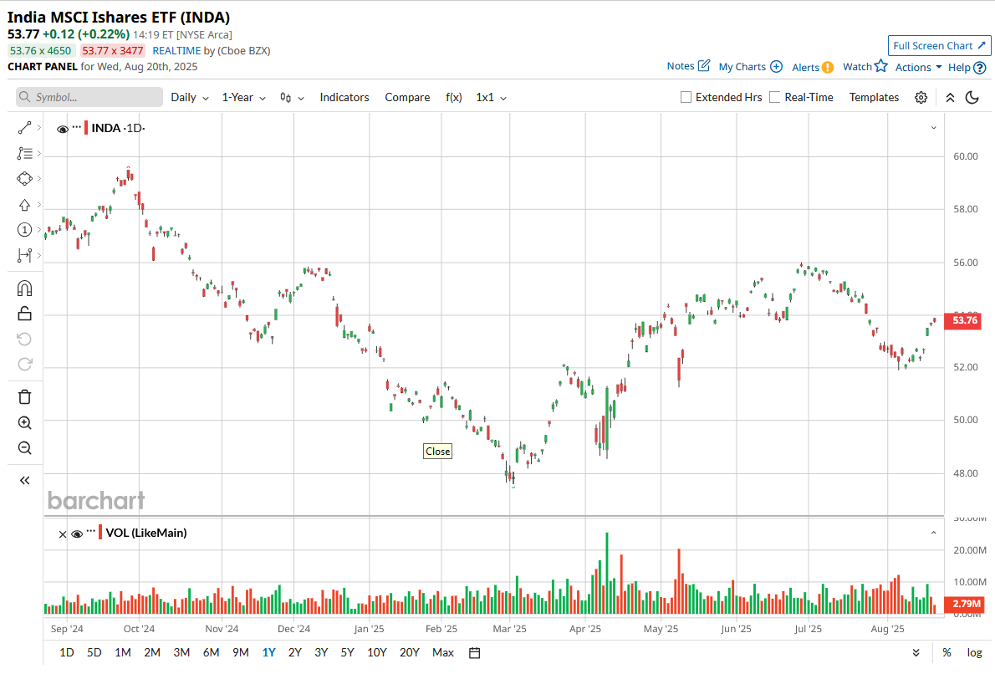Viewport: 995px width, 674px height.
Task: Click the 53.76 current price label
Action: [x=964, y=320]
